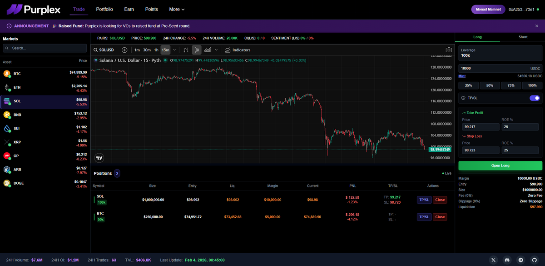Close the SOL position
545x266 pixels.
(x=440, y=200)
